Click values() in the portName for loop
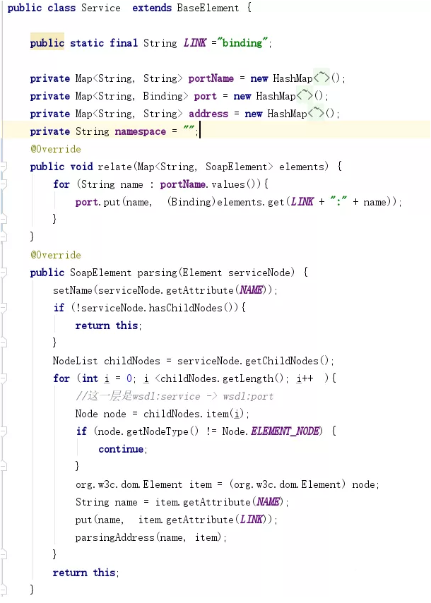This screenshot has width=431, height=603. pos(235,184)
